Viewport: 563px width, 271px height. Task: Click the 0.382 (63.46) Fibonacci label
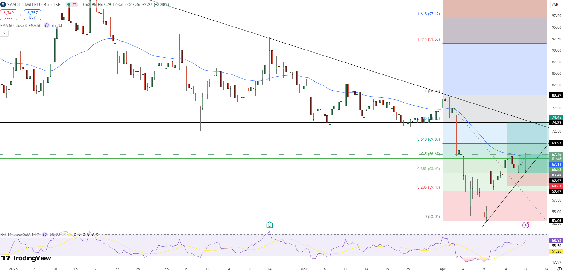tap(428, 169)
